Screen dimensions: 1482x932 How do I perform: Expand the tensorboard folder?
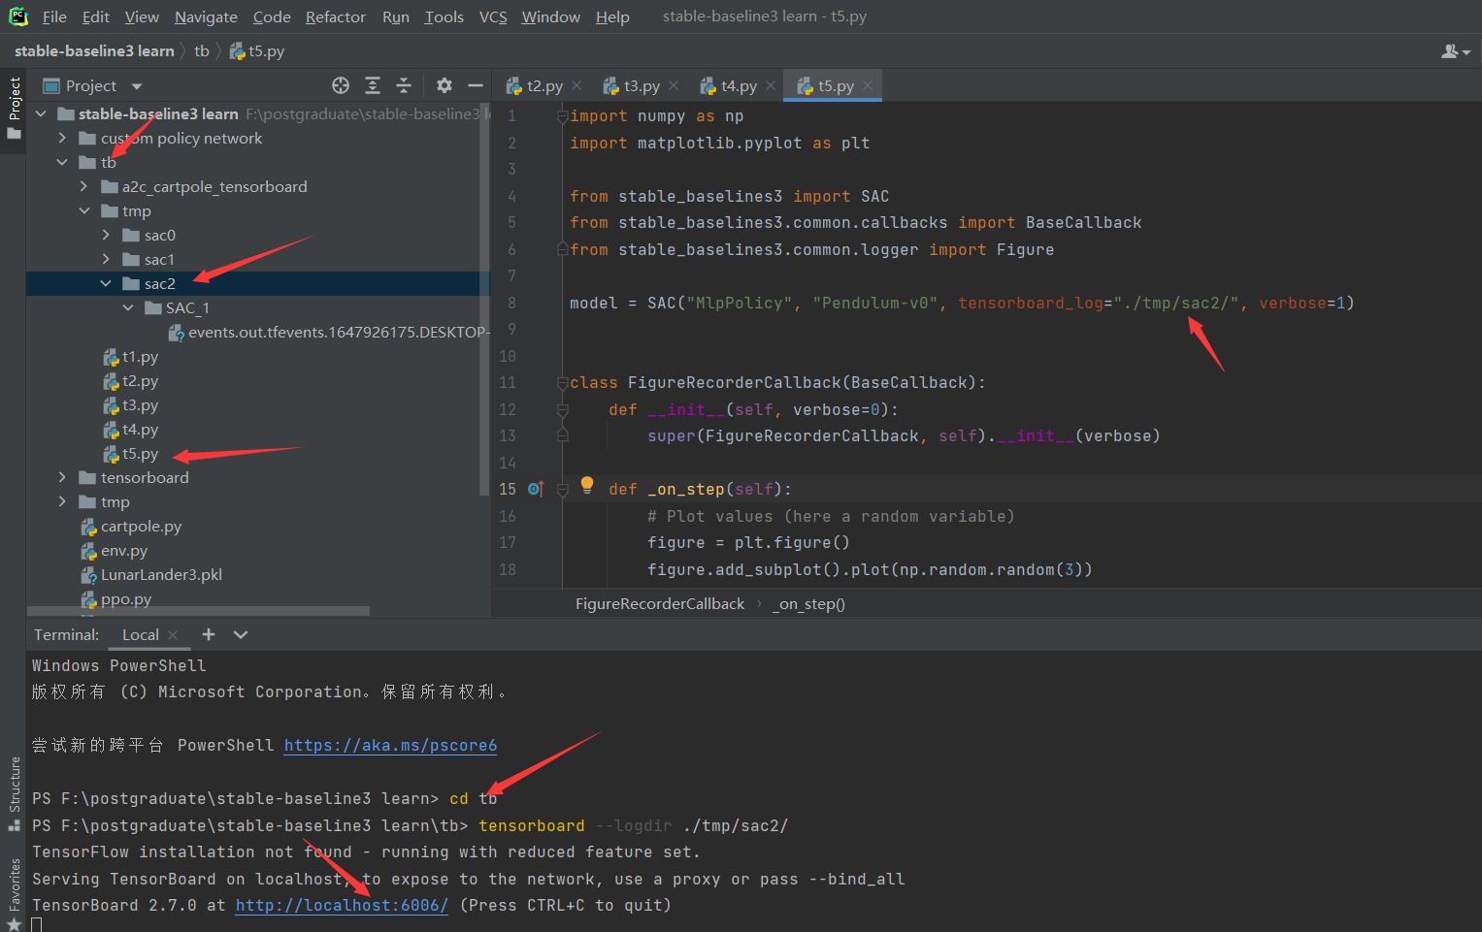[62, 477]
